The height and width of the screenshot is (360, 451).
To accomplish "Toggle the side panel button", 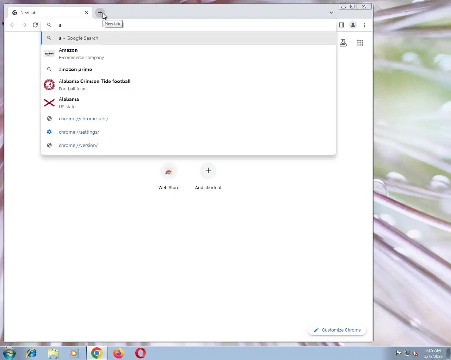I will click(x=341, y=25).
